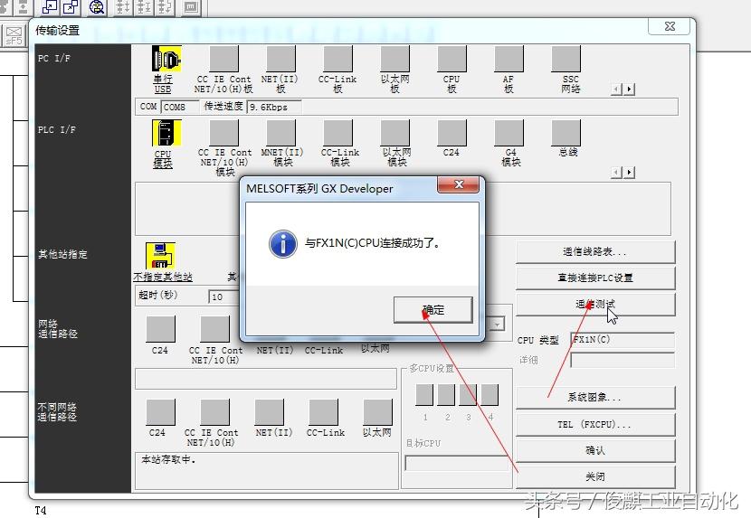
Task: Click the blue info icon in message box
Action: click(x=283, y=244)
